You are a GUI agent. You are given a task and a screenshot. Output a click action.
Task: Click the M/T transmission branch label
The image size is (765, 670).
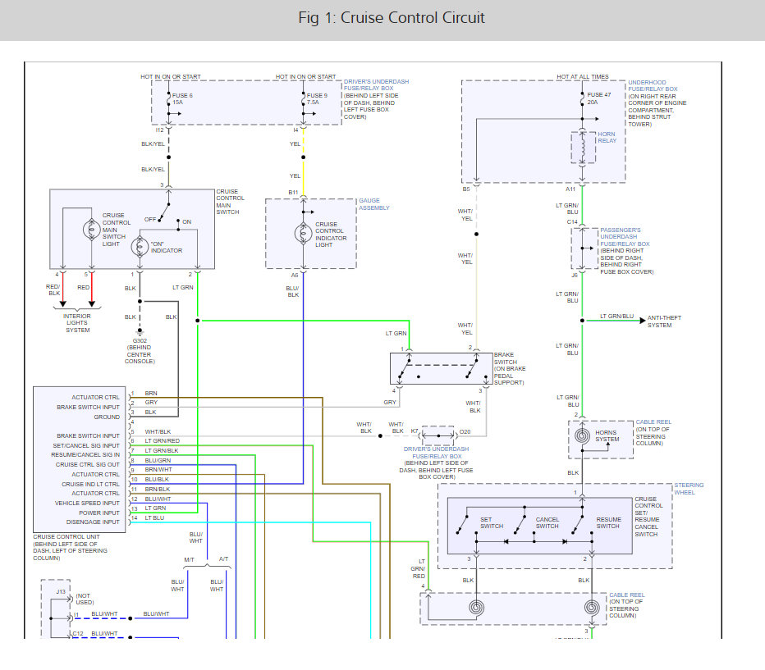[189, 559]
